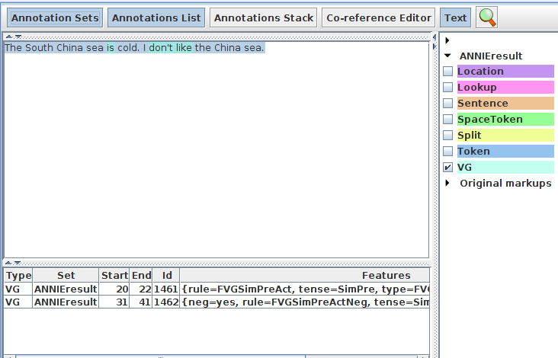Viewport: 558px width, 358px height.
Task: Tick the Token annotation checkbox
Action: pyautogui.click(x=447, y=152)
